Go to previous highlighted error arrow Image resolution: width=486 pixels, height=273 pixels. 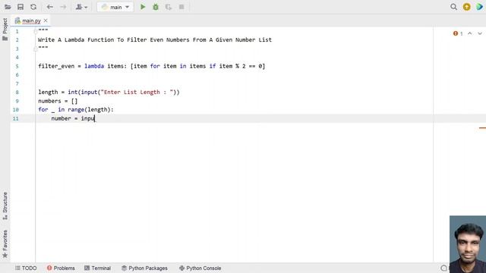coord(470,33)
